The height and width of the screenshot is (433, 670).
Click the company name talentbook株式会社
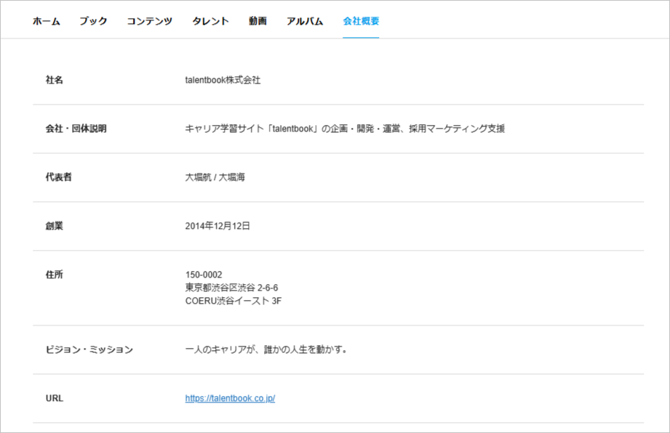(x=223, y=80)
